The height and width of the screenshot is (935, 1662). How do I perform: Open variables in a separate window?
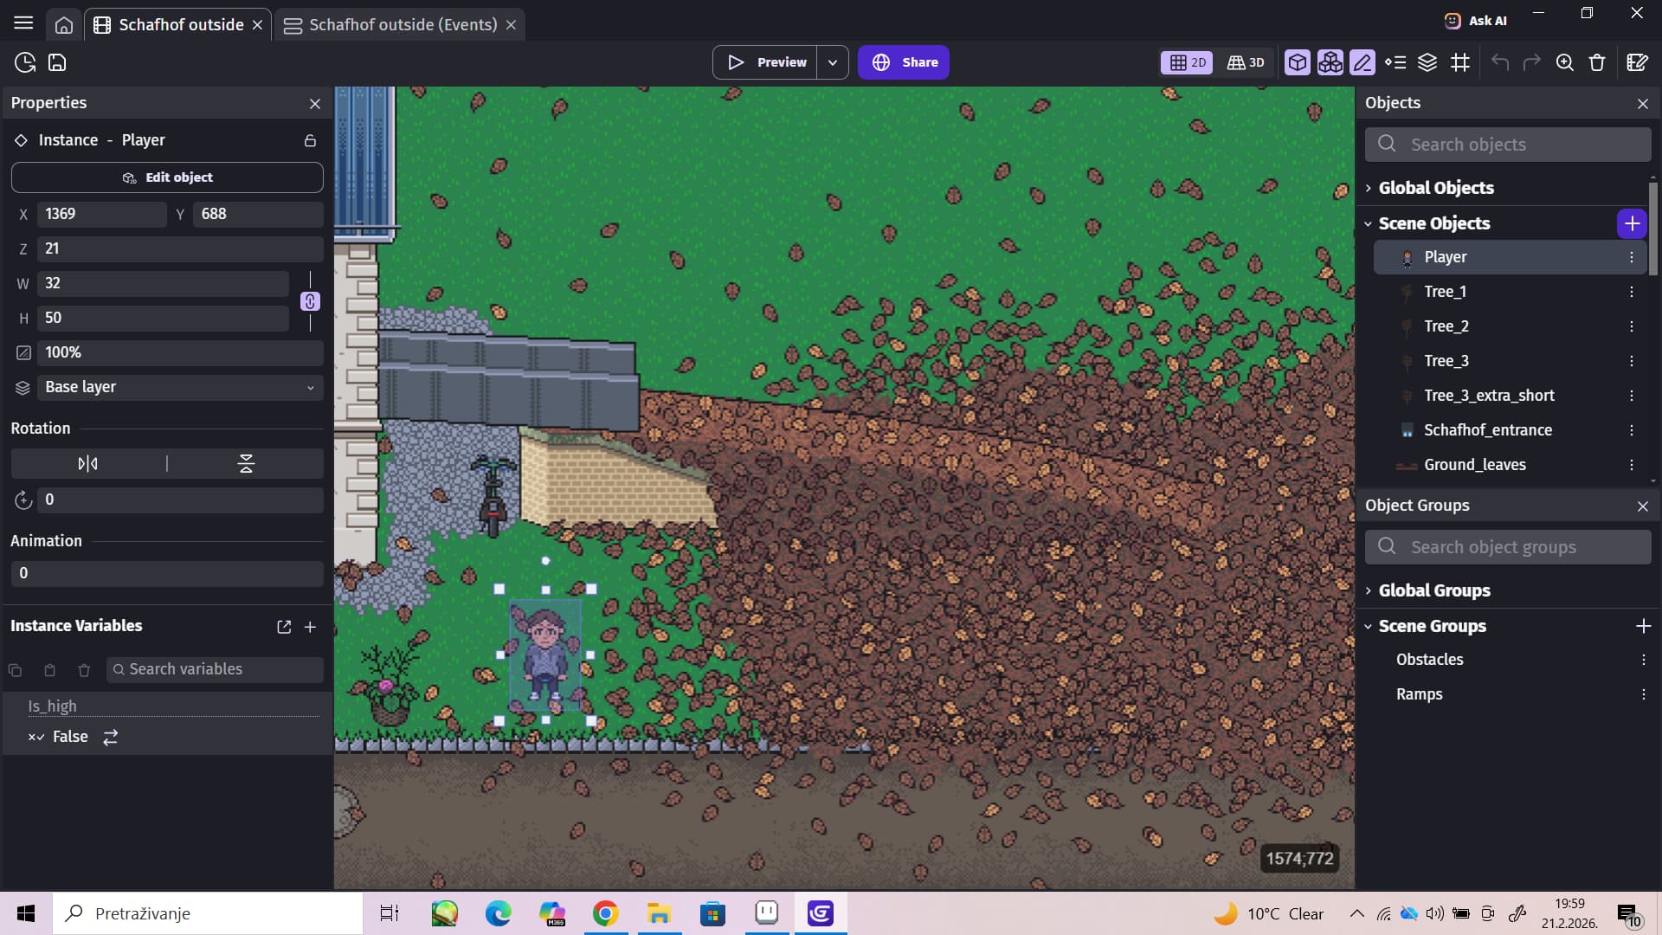(x=284, y=627)
